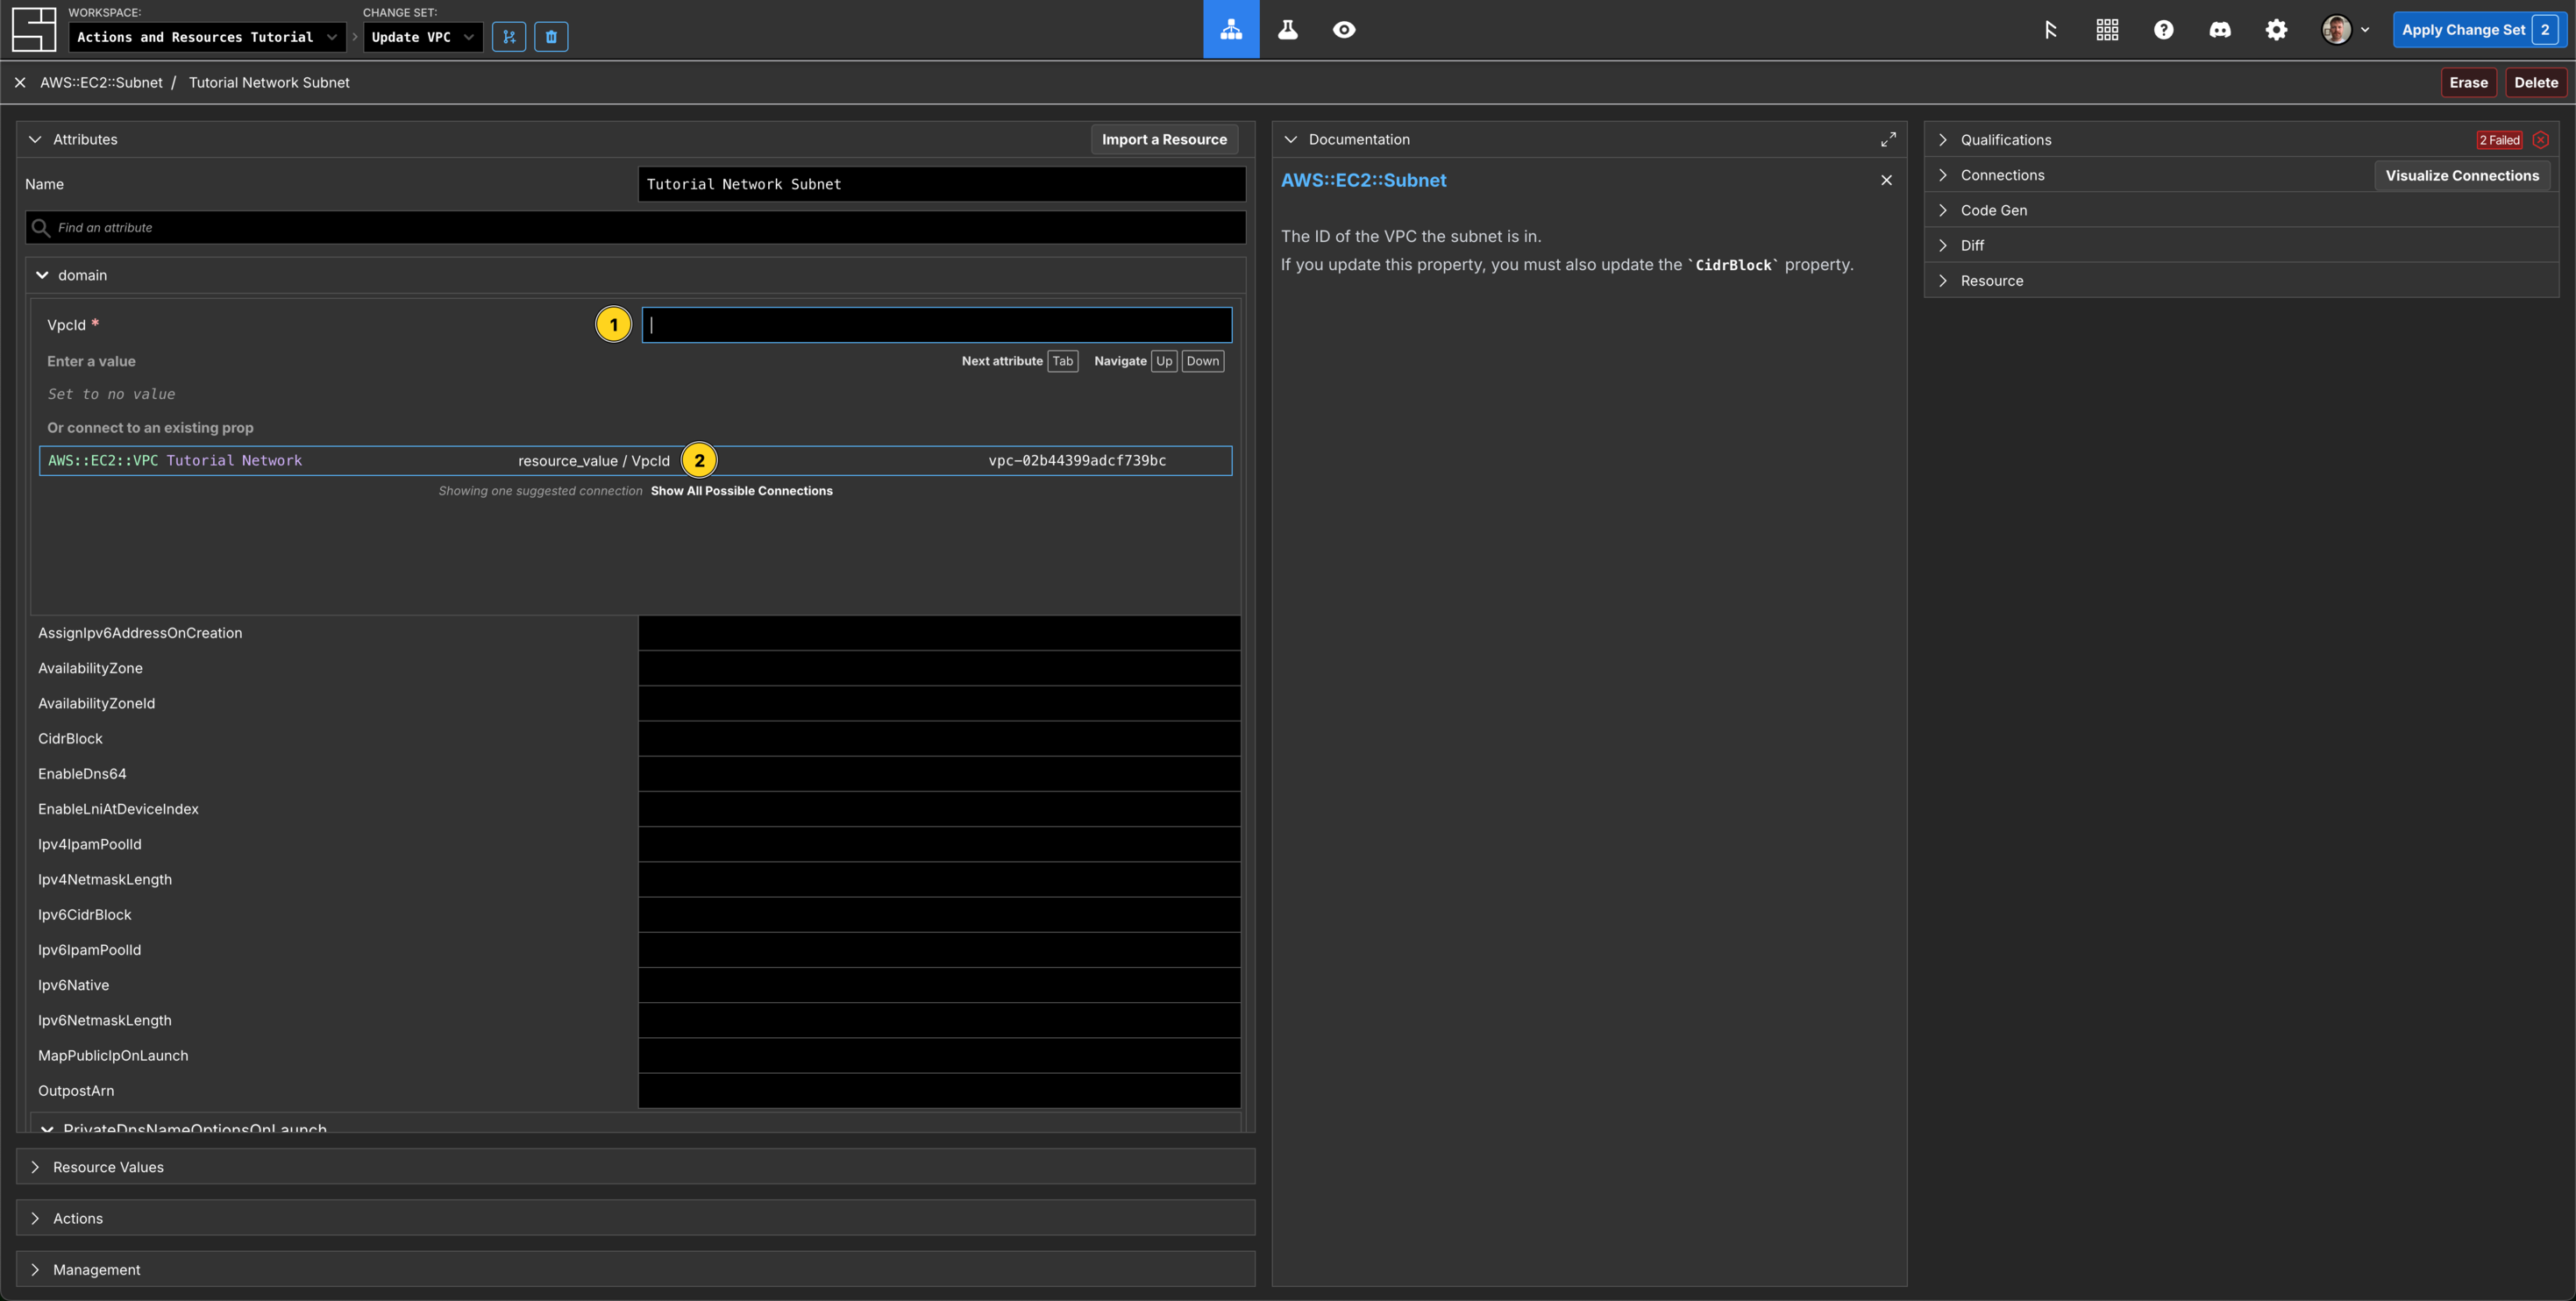The image size is (2576, 1301).
Task: Click the search magnifier icon in Find an attribute
Action: click(x=41, y=228)
